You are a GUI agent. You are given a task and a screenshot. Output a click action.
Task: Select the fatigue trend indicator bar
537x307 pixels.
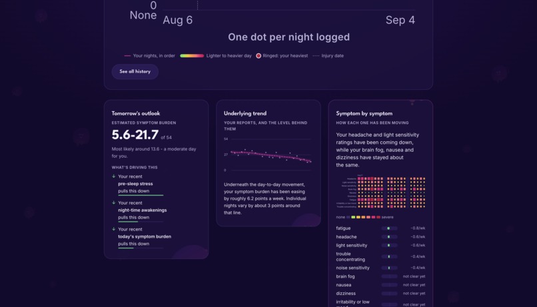click(x=389, y=228)
